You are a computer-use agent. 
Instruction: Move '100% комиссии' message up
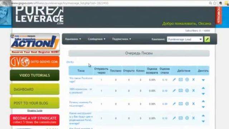tap(203, 88)
